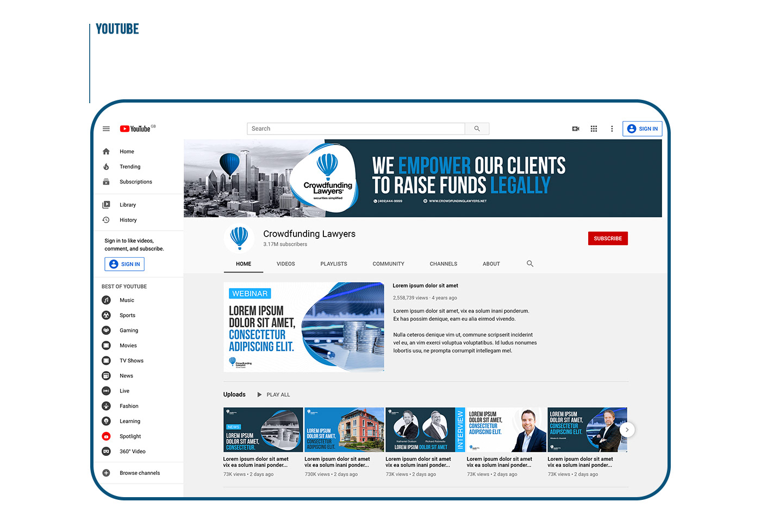The image size is (761, 508).
Task: Click the Movies category icon
Action: pyautogui.click(x=106, y=346)
